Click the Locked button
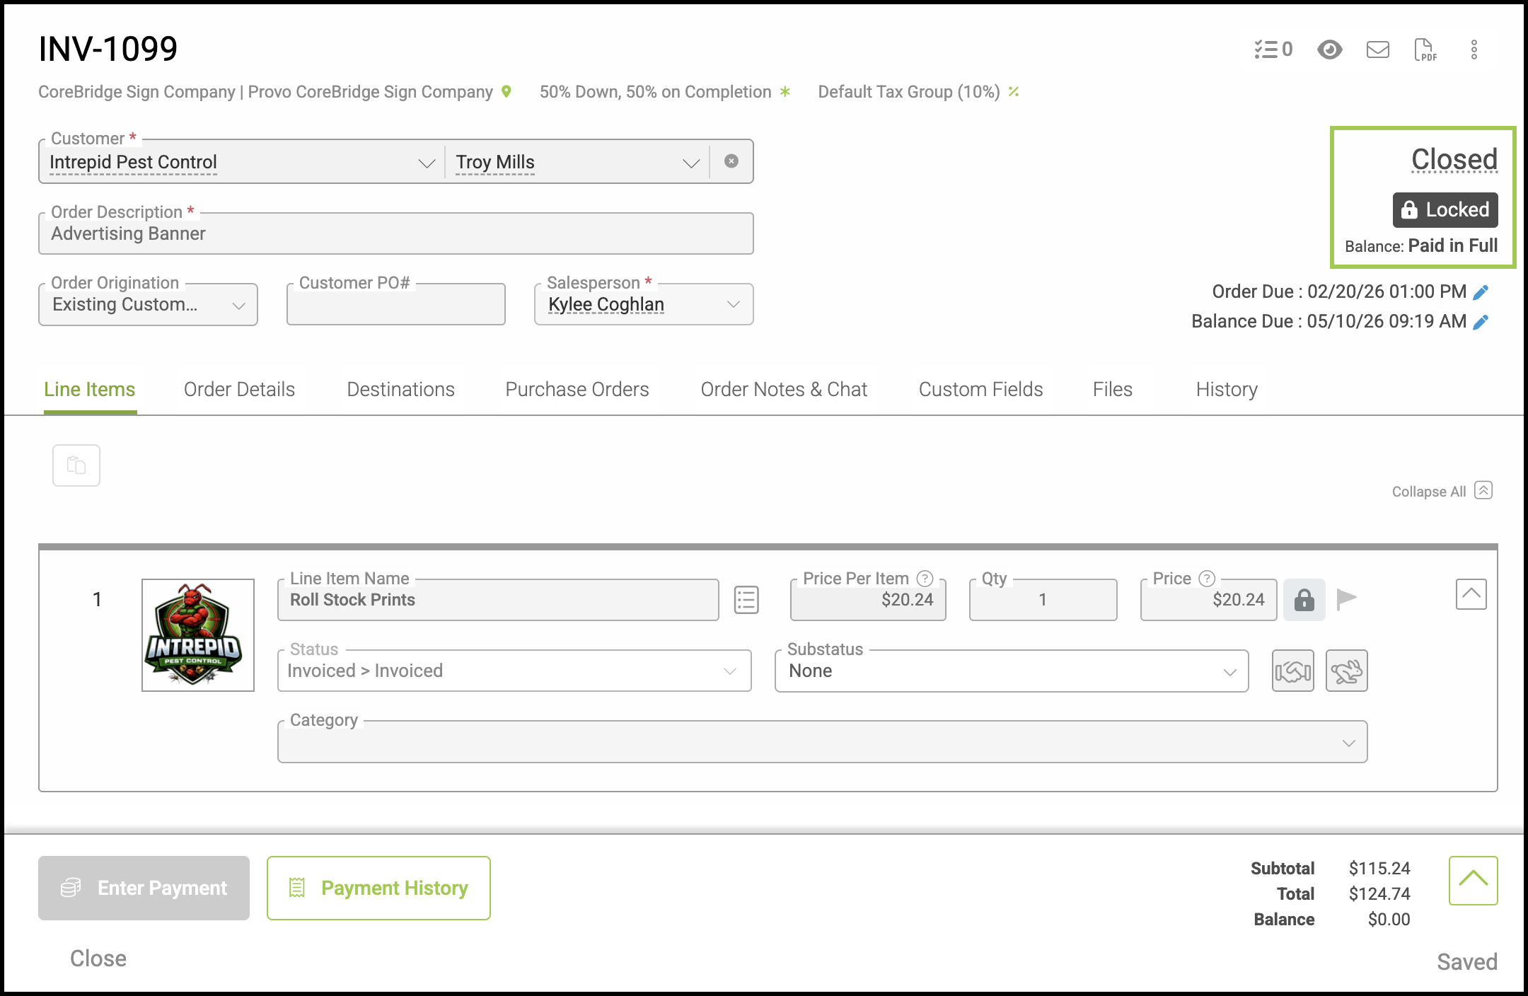Viewport: 1528px width, 996px height. point(1445,210)
